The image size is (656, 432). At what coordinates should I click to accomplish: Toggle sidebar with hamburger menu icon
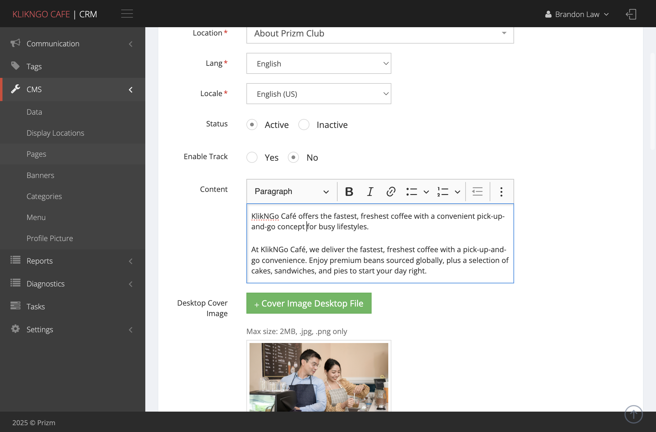point(127,14)
